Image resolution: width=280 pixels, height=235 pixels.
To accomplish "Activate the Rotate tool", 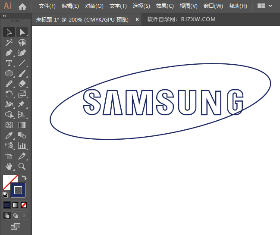I will point(9,94).
